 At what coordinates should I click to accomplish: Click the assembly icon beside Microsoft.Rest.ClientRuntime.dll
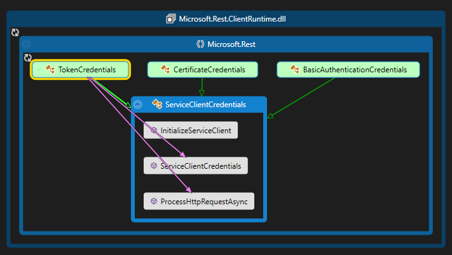pyautogui.click(x=170, y=19)
